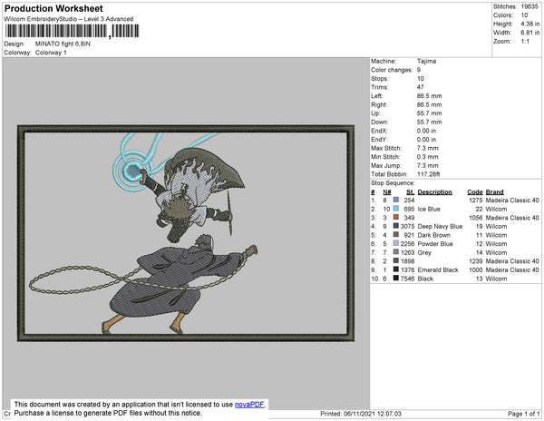Select the orange-brown swatch coded 1056

(396, 217)
